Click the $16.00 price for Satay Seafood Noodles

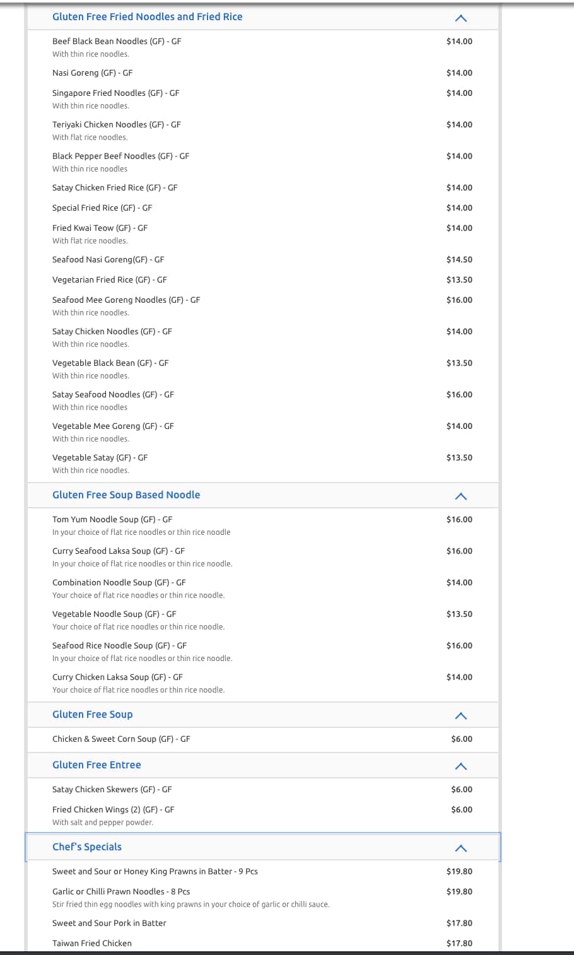coord(459,395)
